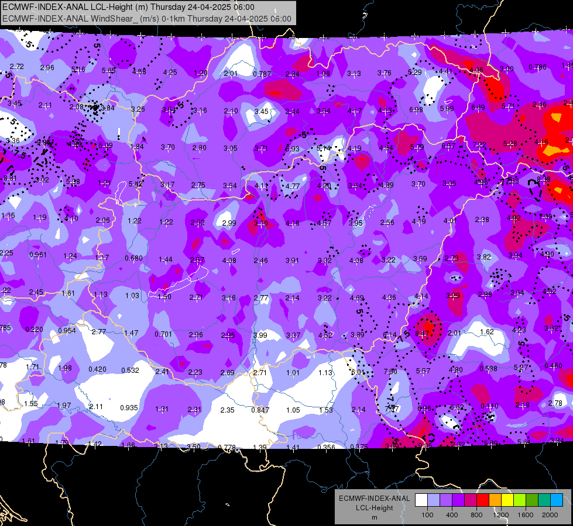
Task: Click the wind shear value 0.220
Action: pos(35,330)
